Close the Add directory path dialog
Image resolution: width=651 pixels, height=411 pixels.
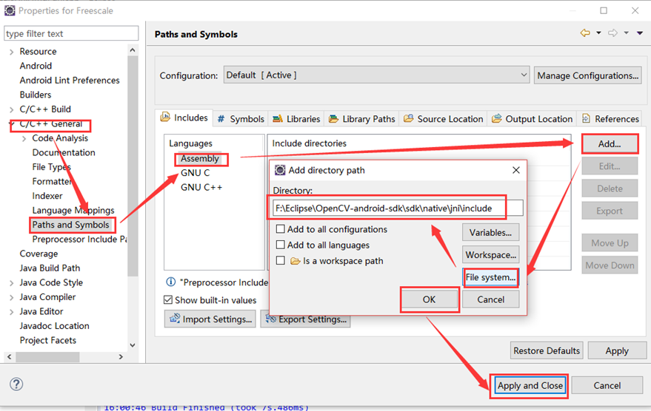(x=516, y=170)
